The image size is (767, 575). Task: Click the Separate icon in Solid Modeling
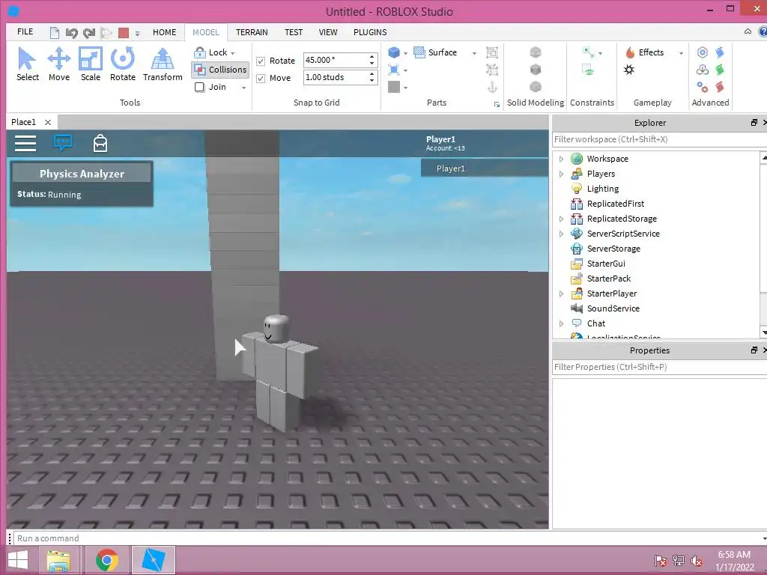tap(536, 87)
